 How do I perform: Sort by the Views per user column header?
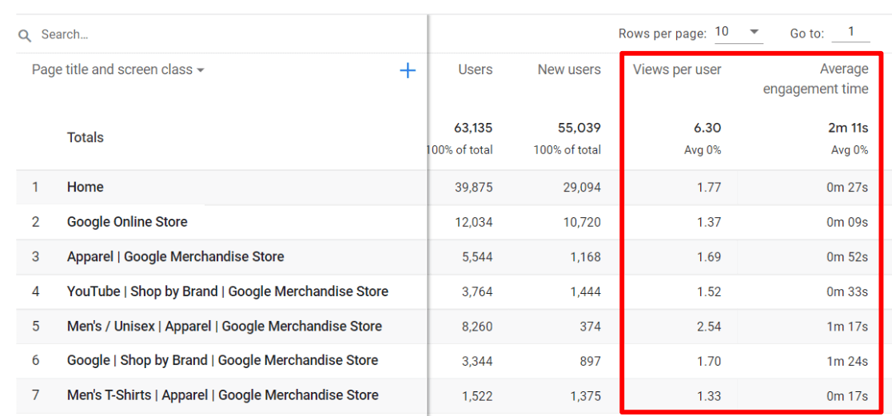point(677,69)
